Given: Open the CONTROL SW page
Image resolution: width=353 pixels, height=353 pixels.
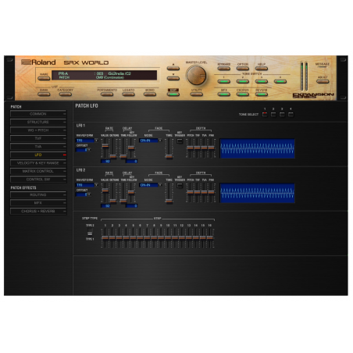Looking at the screenshot, I should coord(38,180).
